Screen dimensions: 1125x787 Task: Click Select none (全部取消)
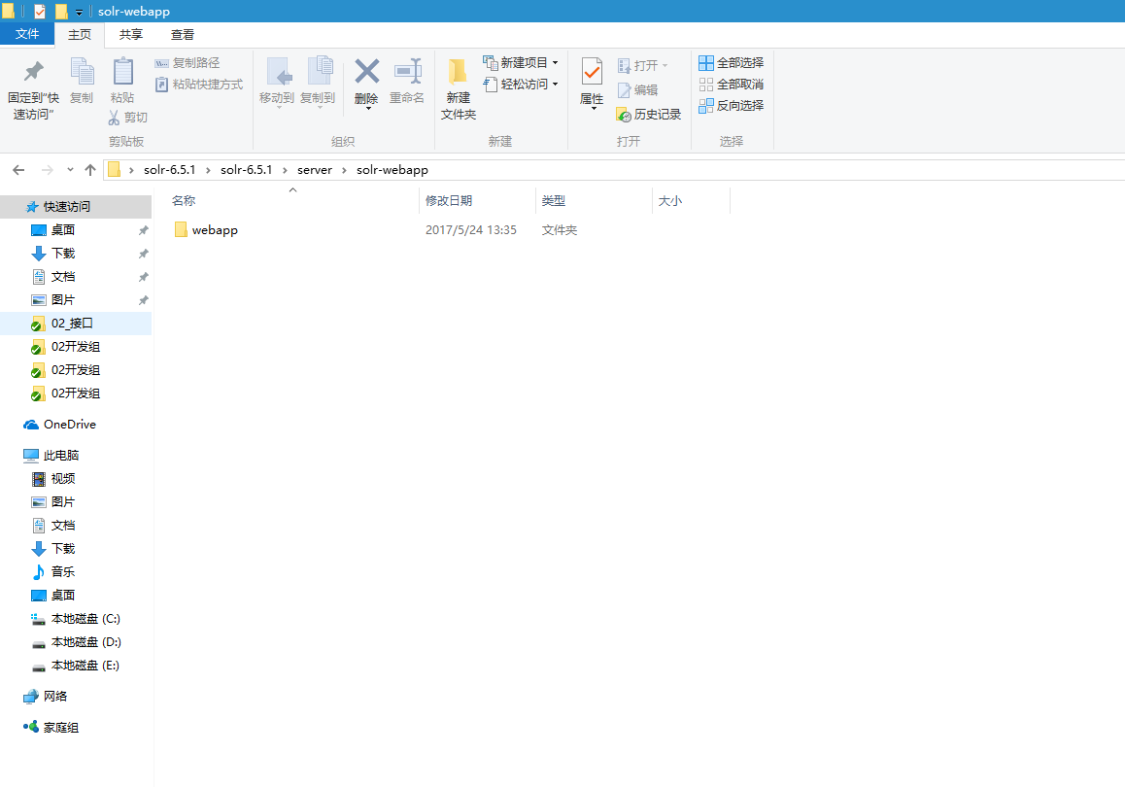(x=732, y=85)
